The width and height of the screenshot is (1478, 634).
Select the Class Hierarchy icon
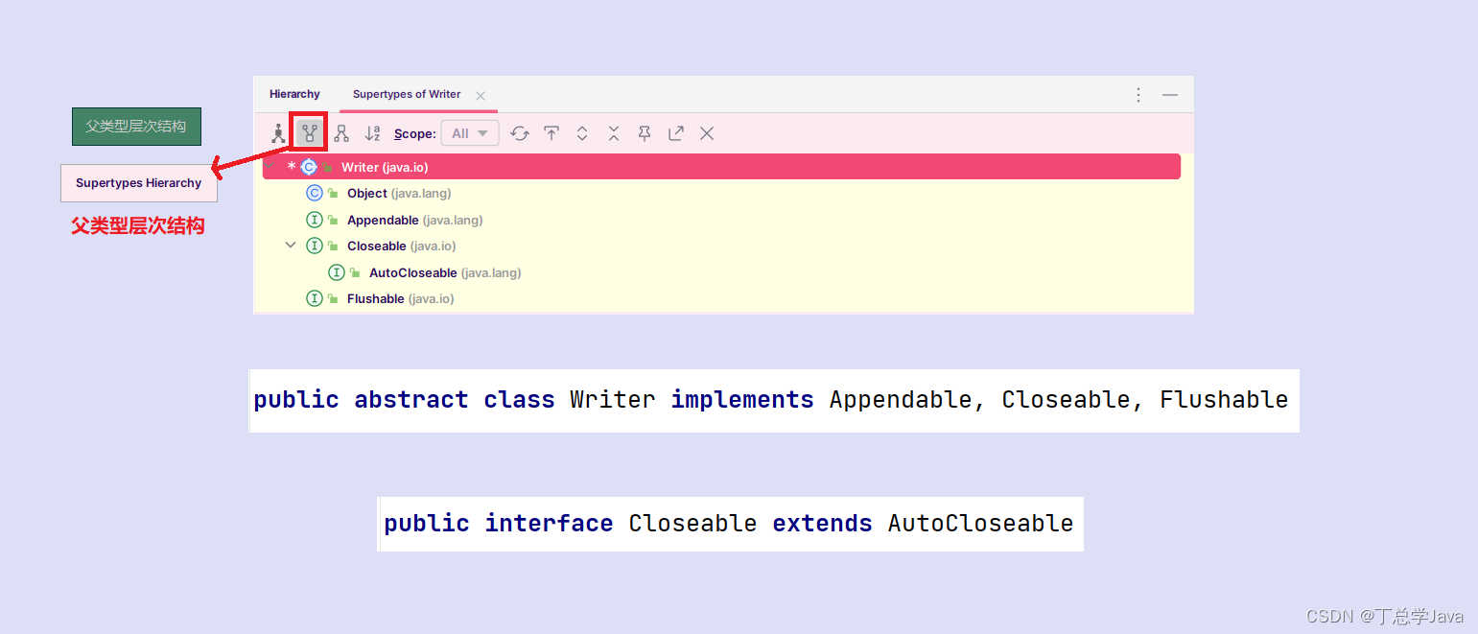click(x=279, y=132)
